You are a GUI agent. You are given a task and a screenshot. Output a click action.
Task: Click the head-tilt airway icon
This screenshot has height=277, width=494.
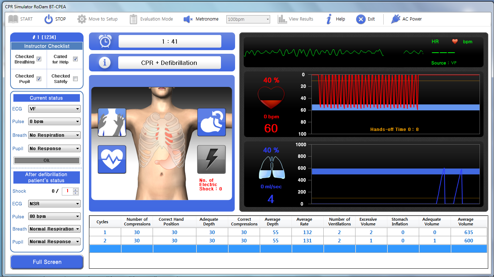coord(211,122)
